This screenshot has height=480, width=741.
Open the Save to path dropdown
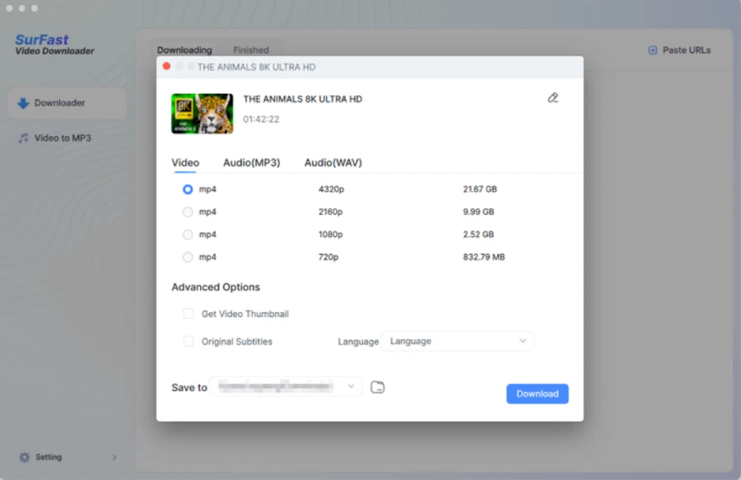[x=287, y=386]
